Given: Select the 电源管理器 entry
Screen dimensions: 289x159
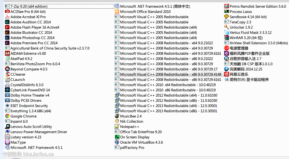Looking at the screenshot, I should click(x=236, y=48).
